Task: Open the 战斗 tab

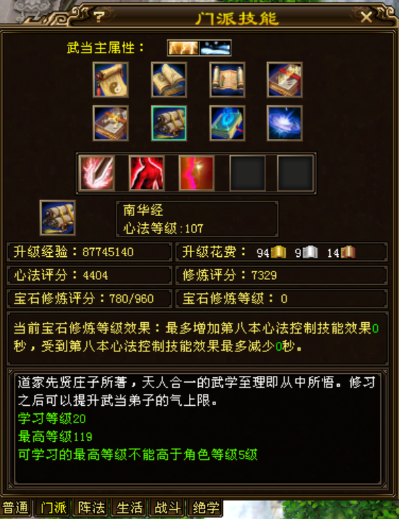Action: pos(168,508)
